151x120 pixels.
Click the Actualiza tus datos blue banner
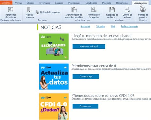(54, 76)
